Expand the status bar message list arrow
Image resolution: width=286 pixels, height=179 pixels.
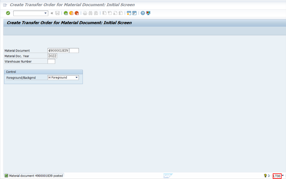269,175
